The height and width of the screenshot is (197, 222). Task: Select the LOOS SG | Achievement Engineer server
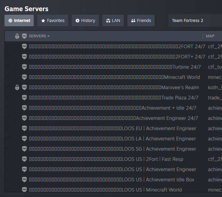tap(113, 149)
